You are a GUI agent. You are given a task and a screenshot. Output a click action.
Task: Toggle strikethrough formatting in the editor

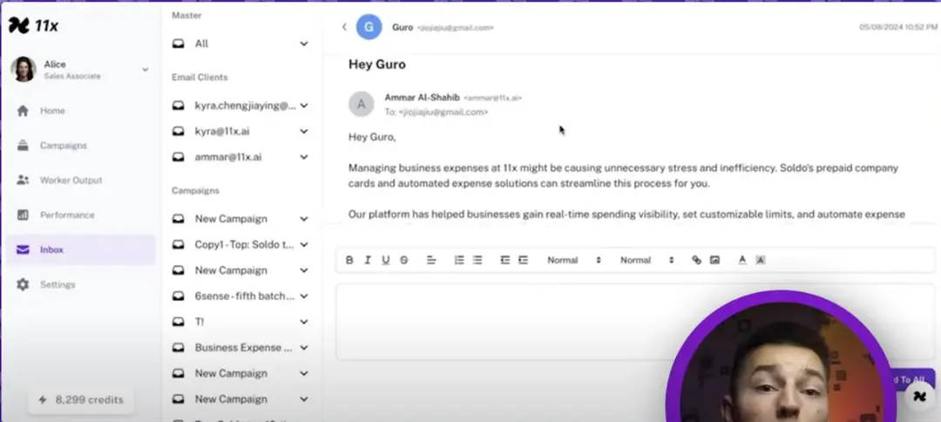(x=404, y=261)
